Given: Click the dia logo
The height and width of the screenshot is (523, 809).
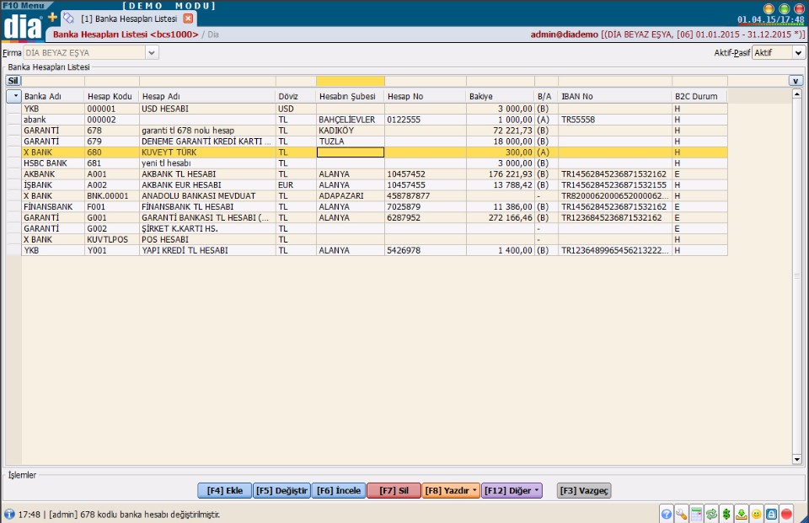Looking at the screenshot, I should (22, 26).
